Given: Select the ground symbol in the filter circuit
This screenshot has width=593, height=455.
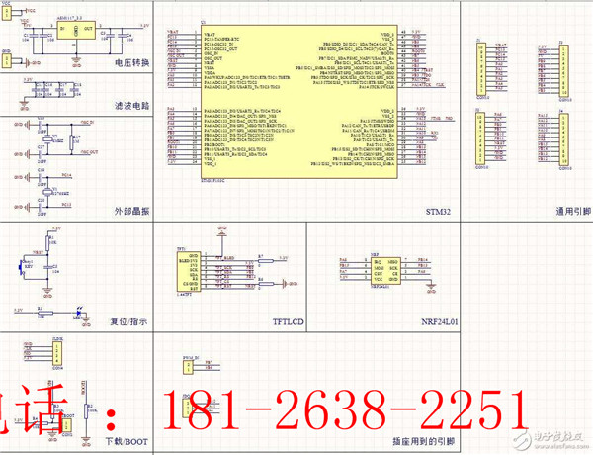Looking at the screenshot, I should pyautogui.click(x=24, y=104).
